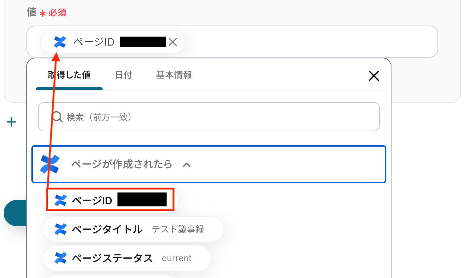Image resolution: width=474 pixels, height=278 pixels.
Task: Click the plus icon left of the popup
Action: pyautogui.click(x=11, y=122)
